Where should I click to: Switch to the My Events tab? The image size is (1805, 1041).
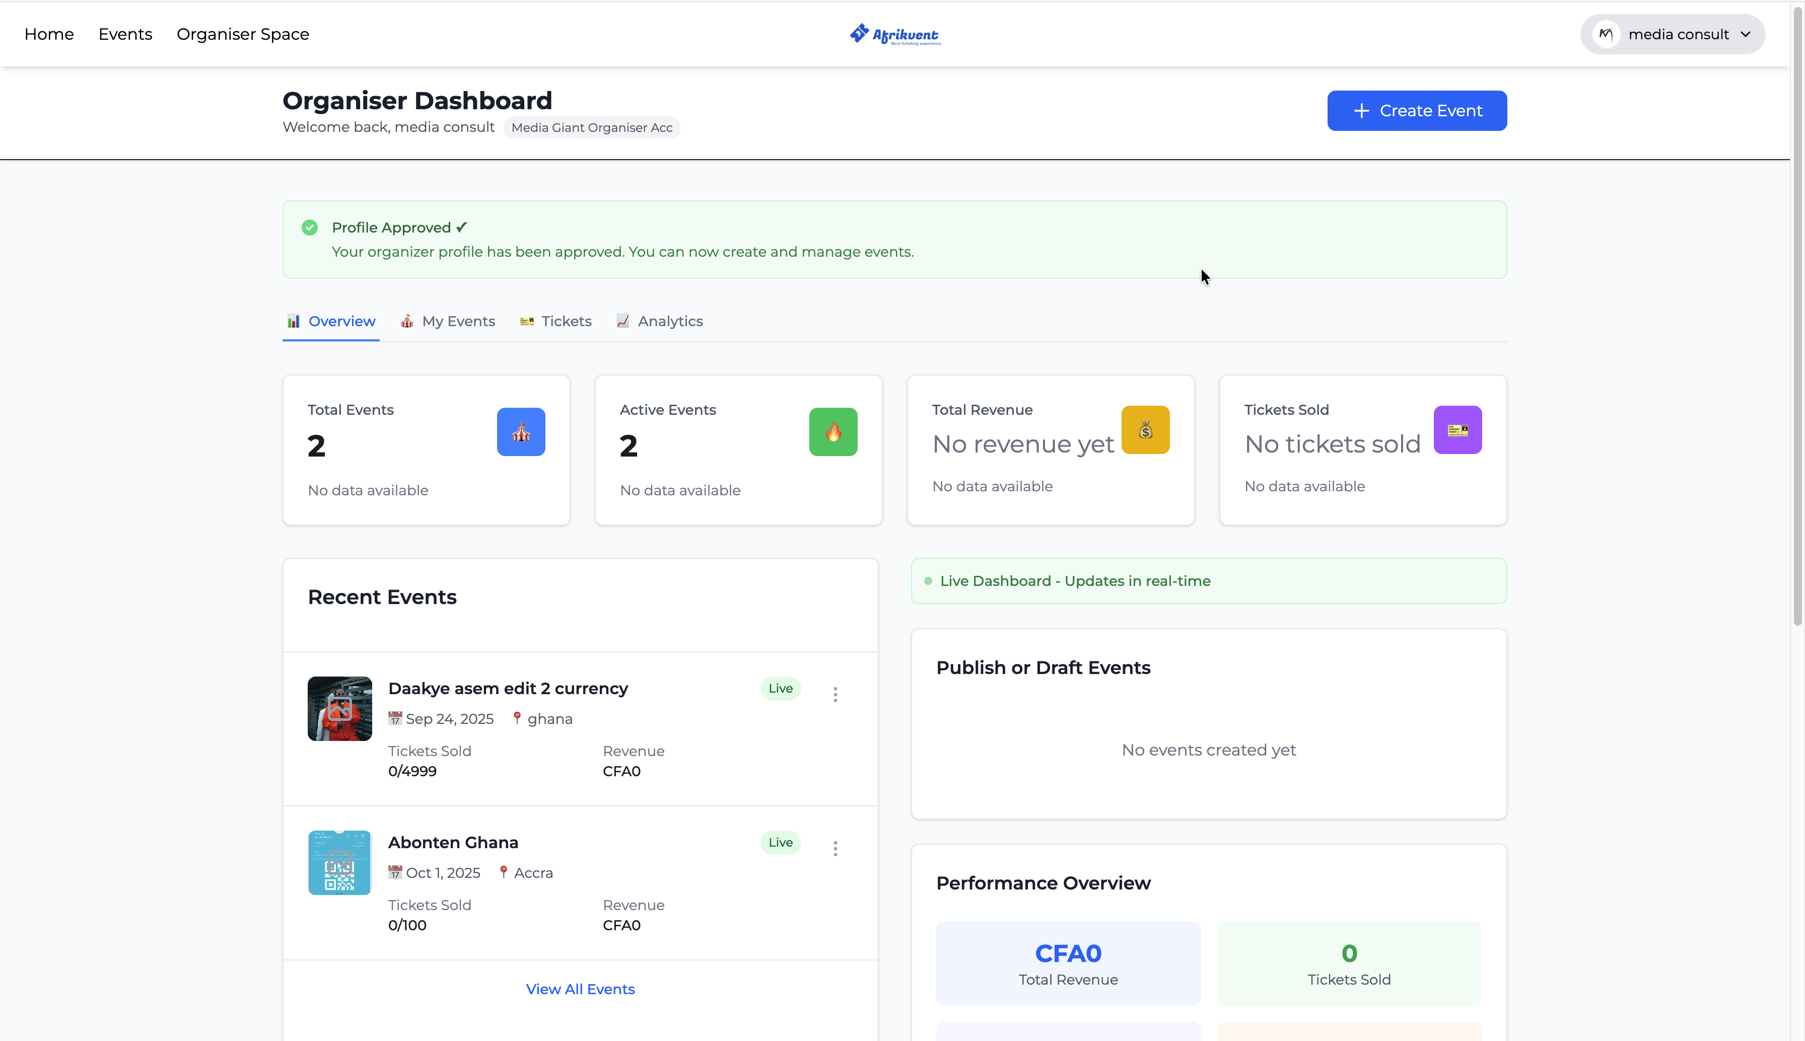point(448,321)
